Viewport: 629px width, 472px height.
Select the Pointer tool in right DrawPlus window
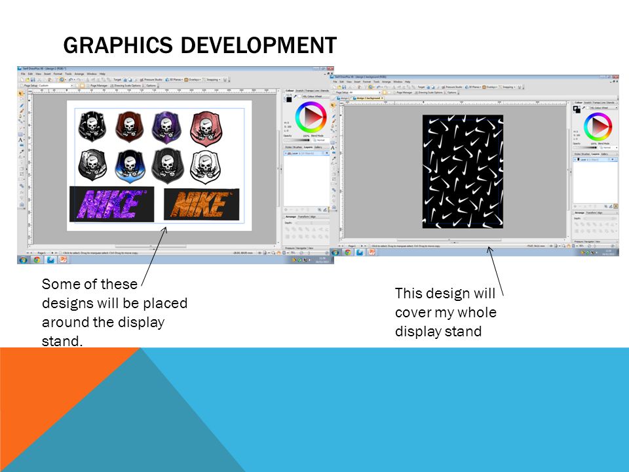tap(333, 105)
